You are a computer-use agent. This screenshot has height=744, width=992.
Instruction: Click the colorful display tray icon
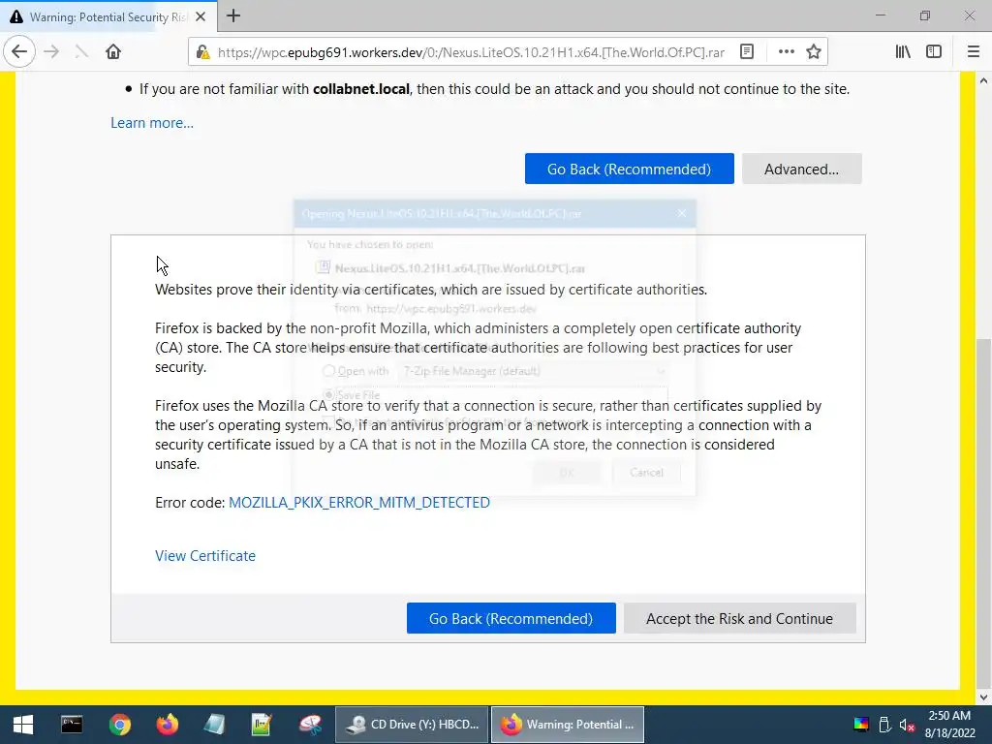[x=861, y=725]
